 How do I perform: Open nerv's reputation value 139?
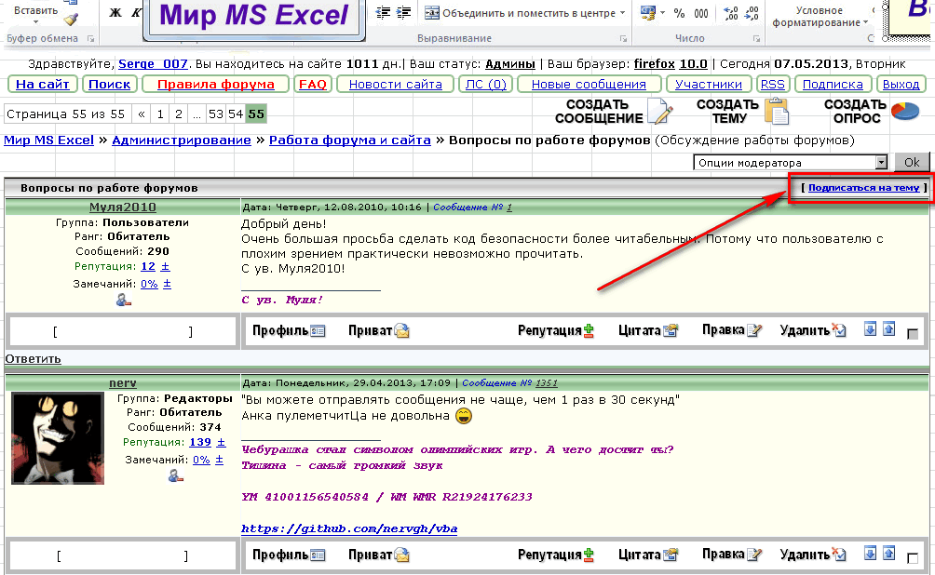pyautogui.click(x=200, y=442)
